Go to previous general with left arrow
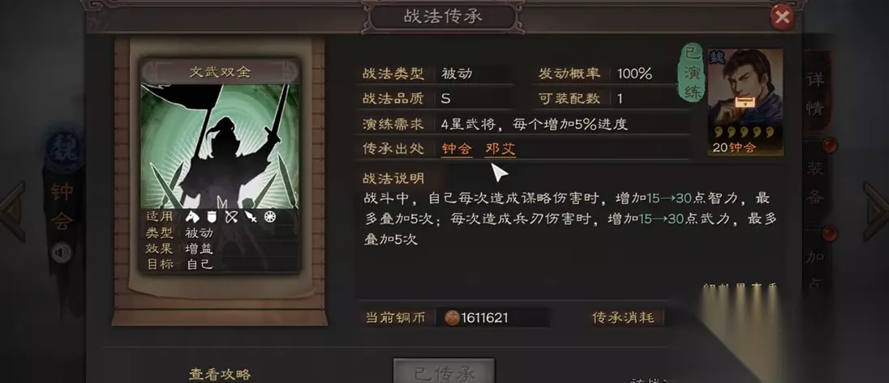The width and height of the screenshot is (889, 383). pos(12,211)
